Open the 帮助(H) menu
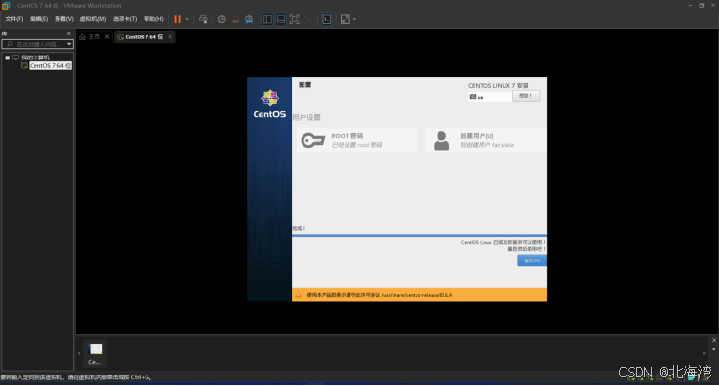This screenshot has width=719, height=386. click(x=153, y=19)
